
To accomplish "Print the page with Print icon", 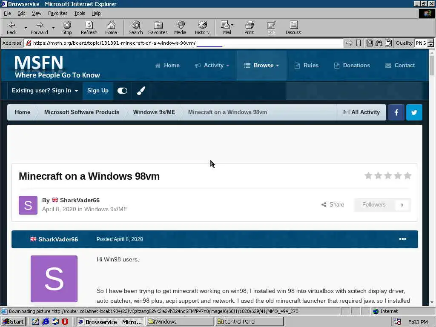I will coord(249,28).
